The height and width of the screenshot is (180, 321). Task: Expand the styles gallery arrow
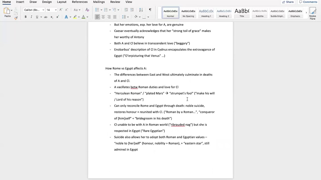(306, 13)
